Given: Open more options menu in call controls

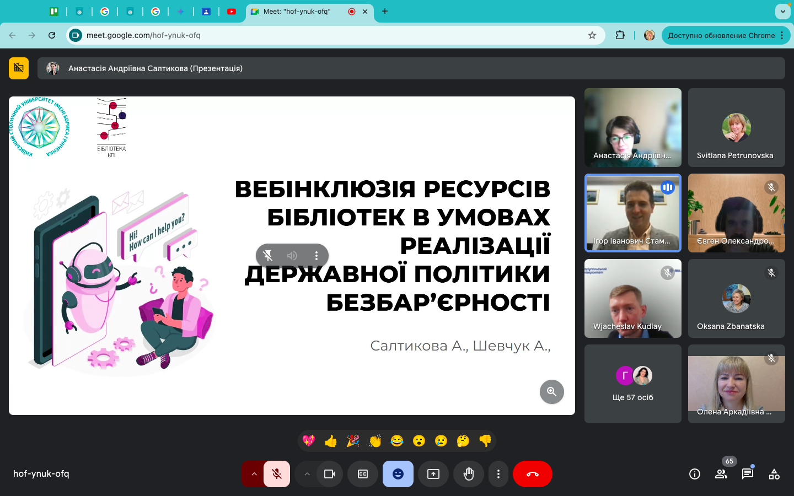Looking at the screenshot, I should click(498, 474).
